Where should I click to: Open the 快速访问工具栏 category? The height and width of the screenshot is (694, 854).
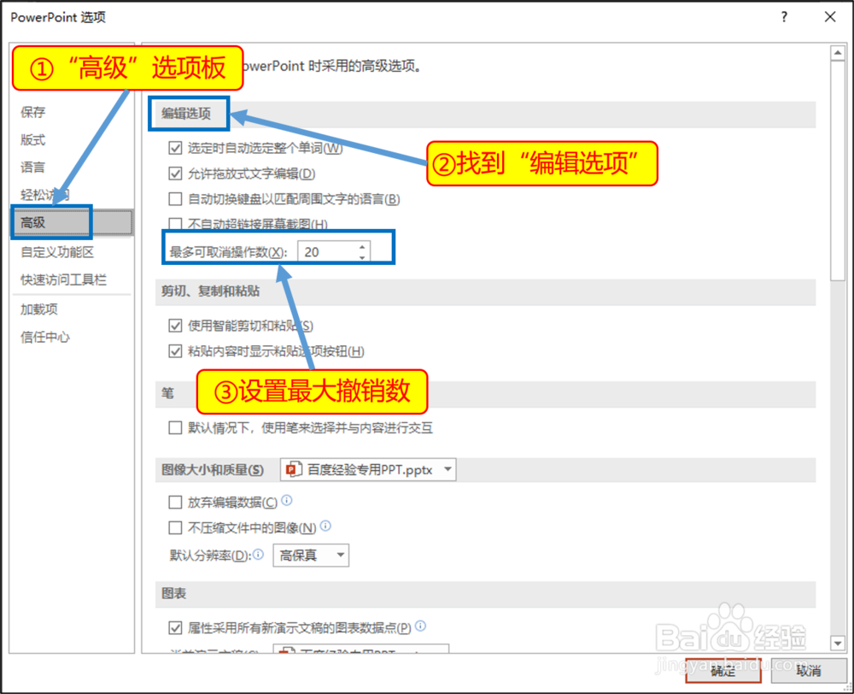point(64,279)
